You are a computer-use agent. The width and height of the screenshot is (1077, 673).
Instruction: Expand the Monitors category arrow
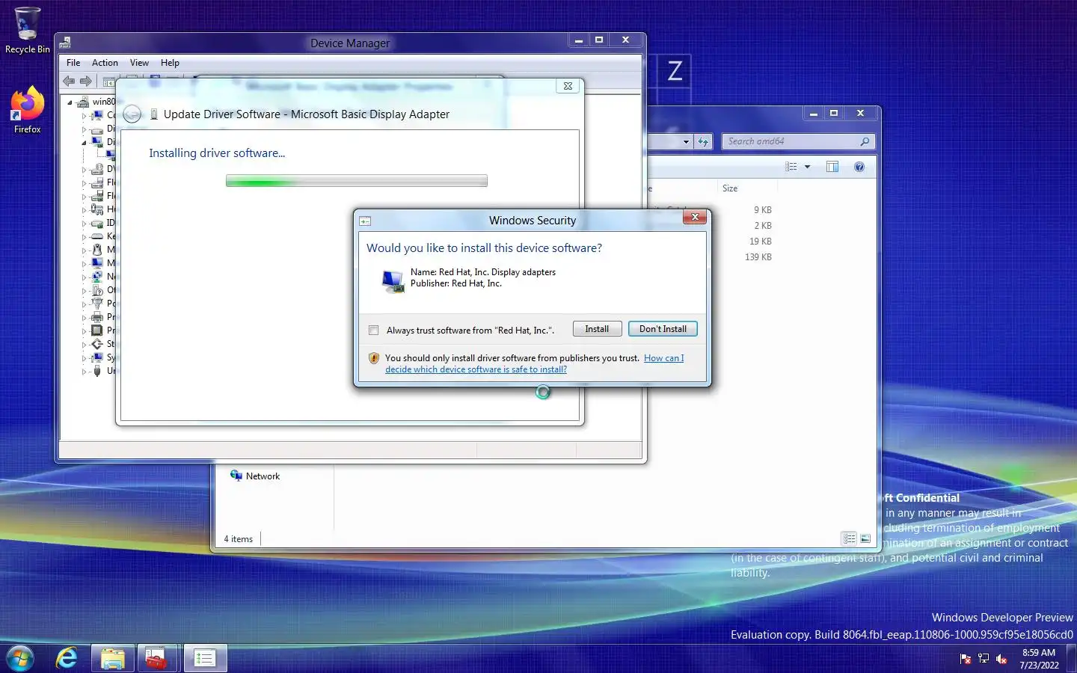84,263
